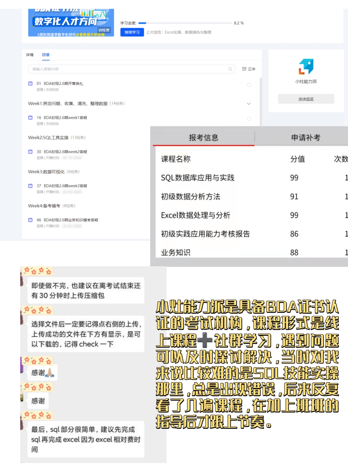The image size is (348, 466).
Task: Click the 小灶能力派 shop logo
Action: point(306,67)
